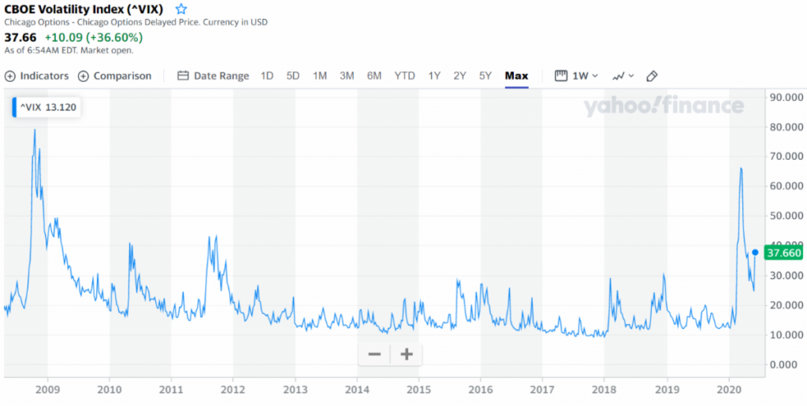Click the 60.000 y-axis label
This screenshot has height=406, width=807.
click(787, 186)
